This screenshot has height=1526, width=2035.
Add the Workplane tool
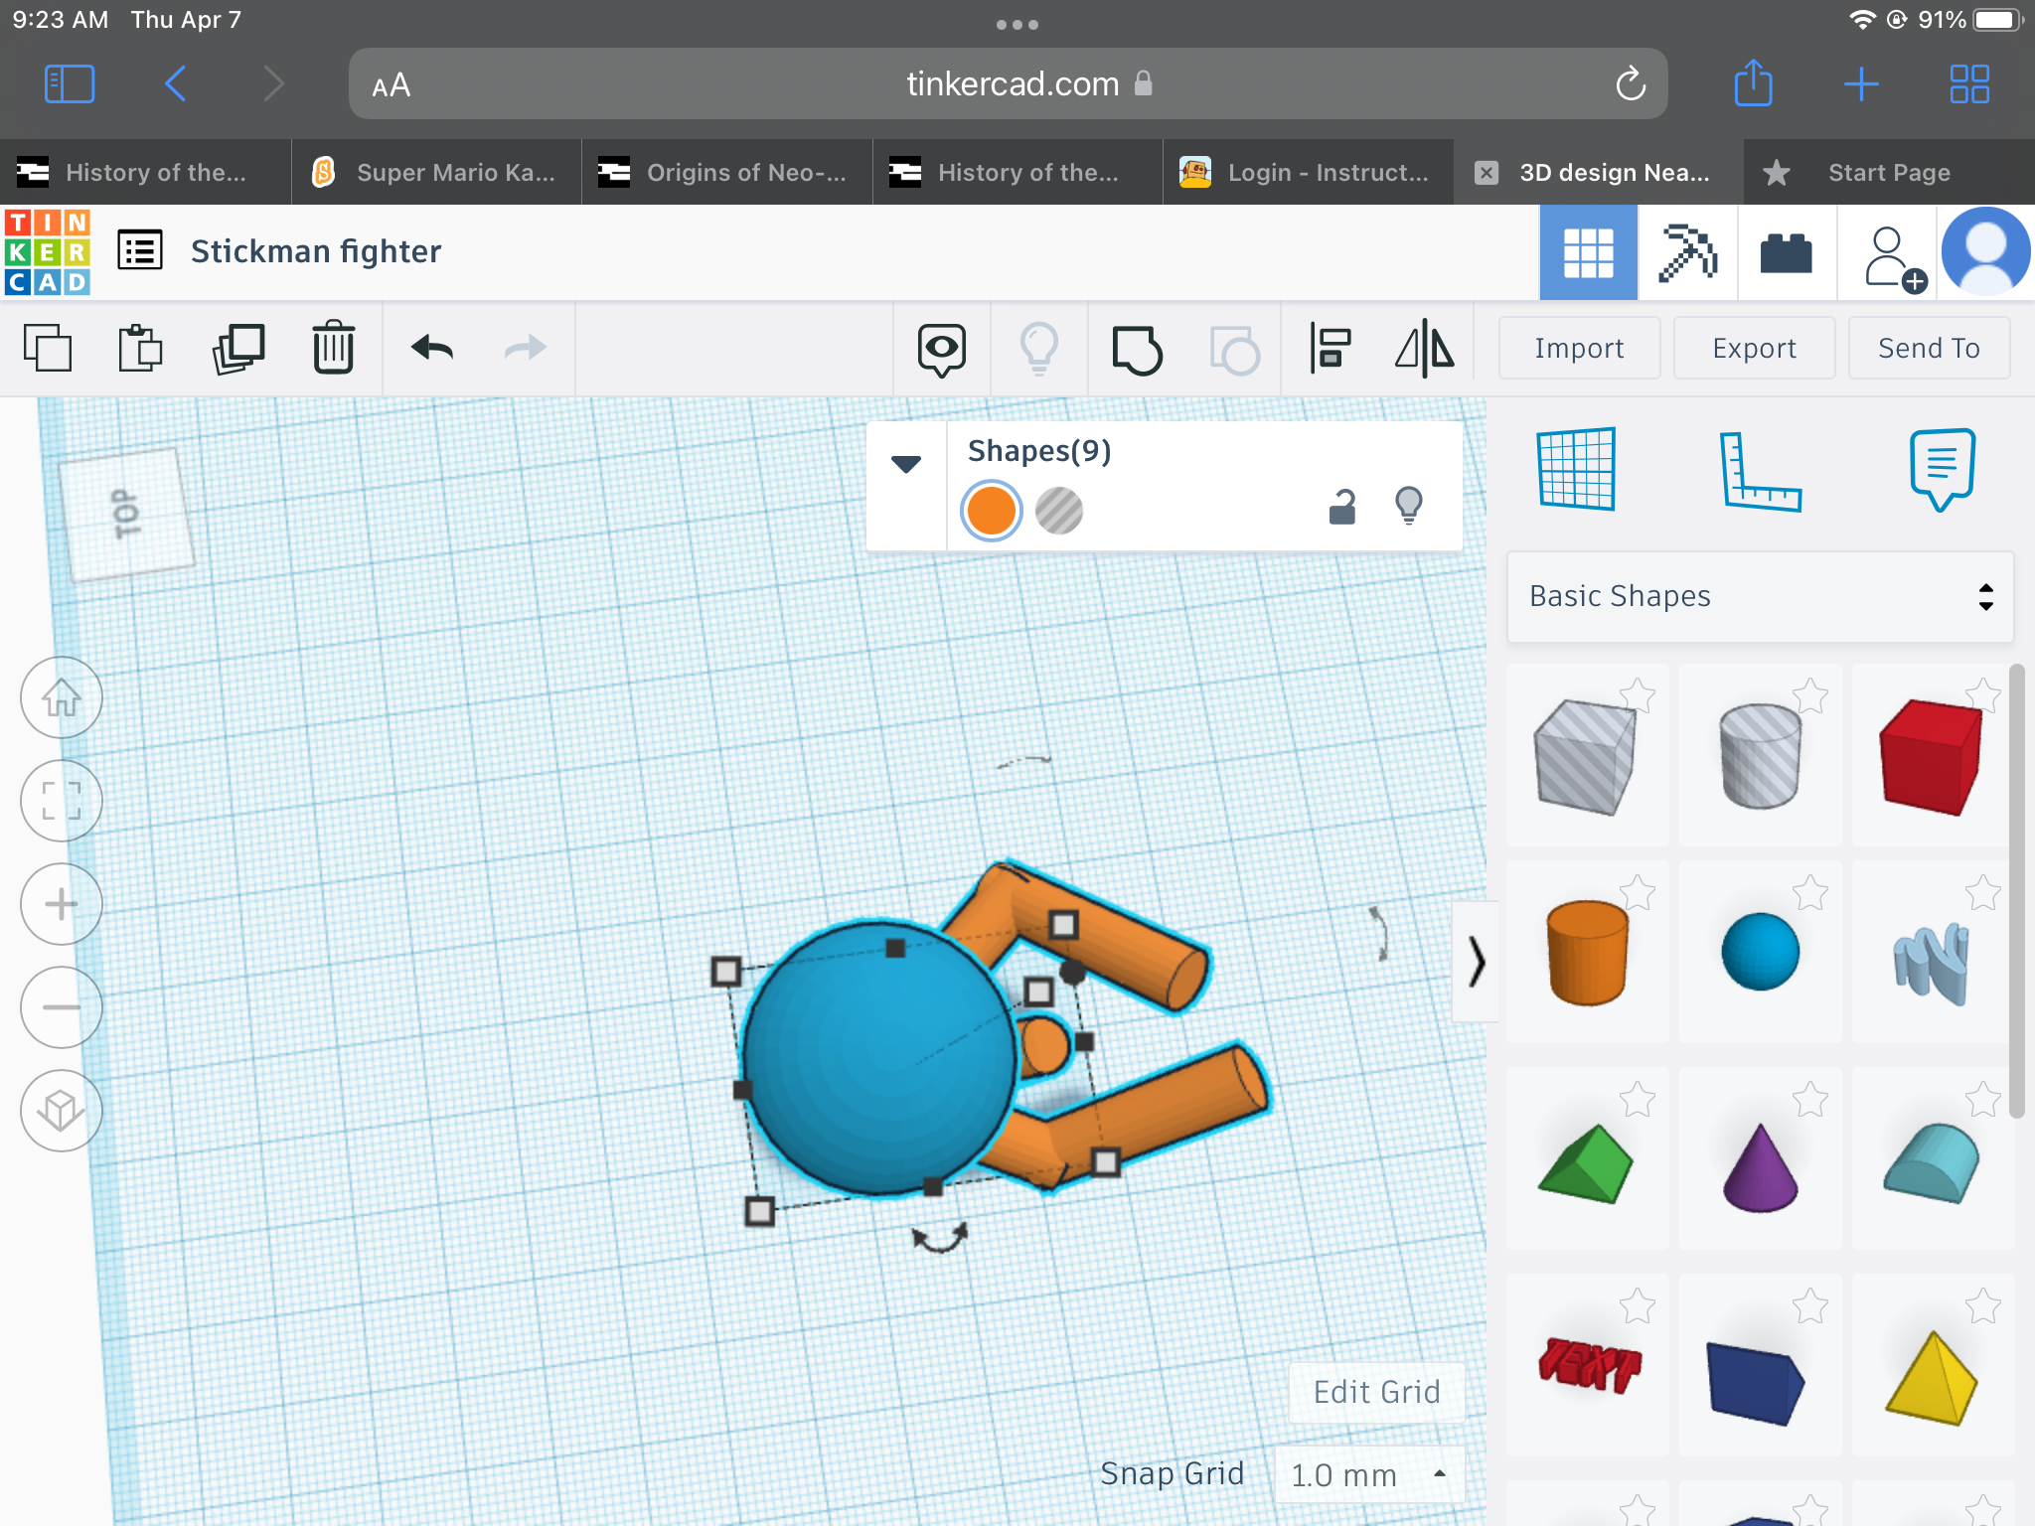[x=1576, y=469]
